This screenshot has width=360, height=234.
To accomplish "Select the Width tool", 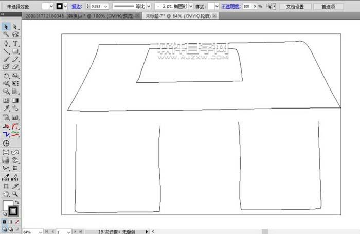I will [x=6, y=83].
